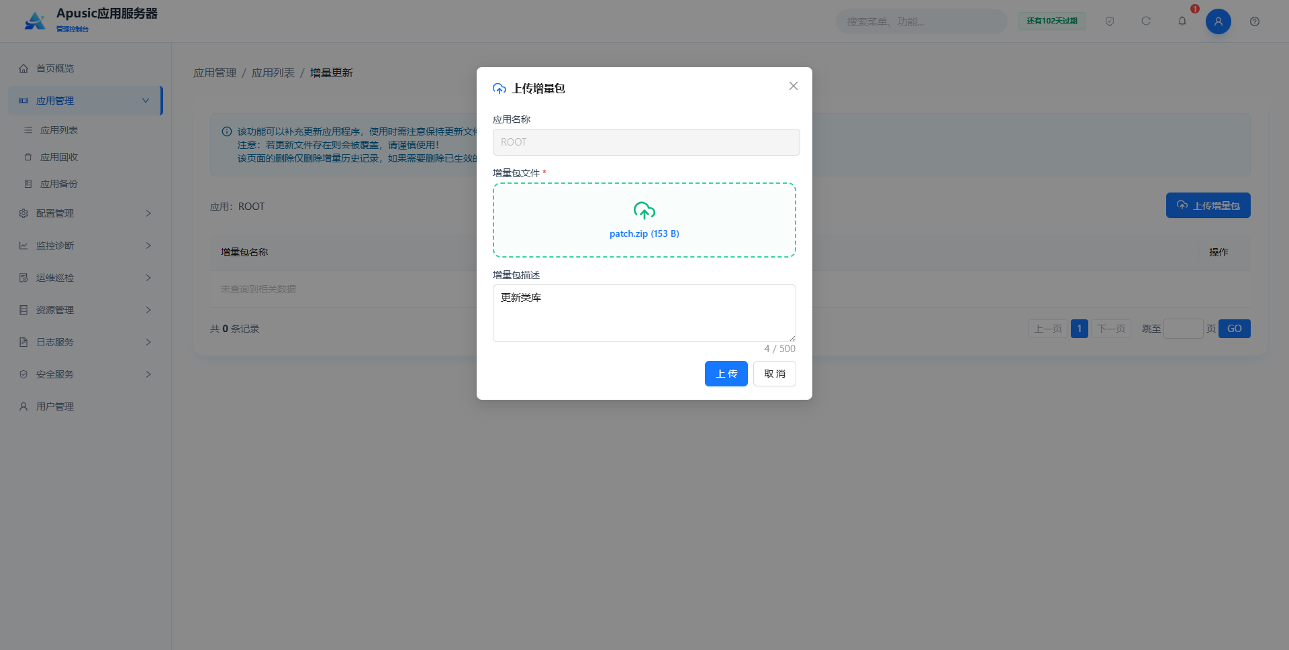1289x650 pixels.
Task: Expand the 安全服务 menu chevron
Action: click(148, 374)
